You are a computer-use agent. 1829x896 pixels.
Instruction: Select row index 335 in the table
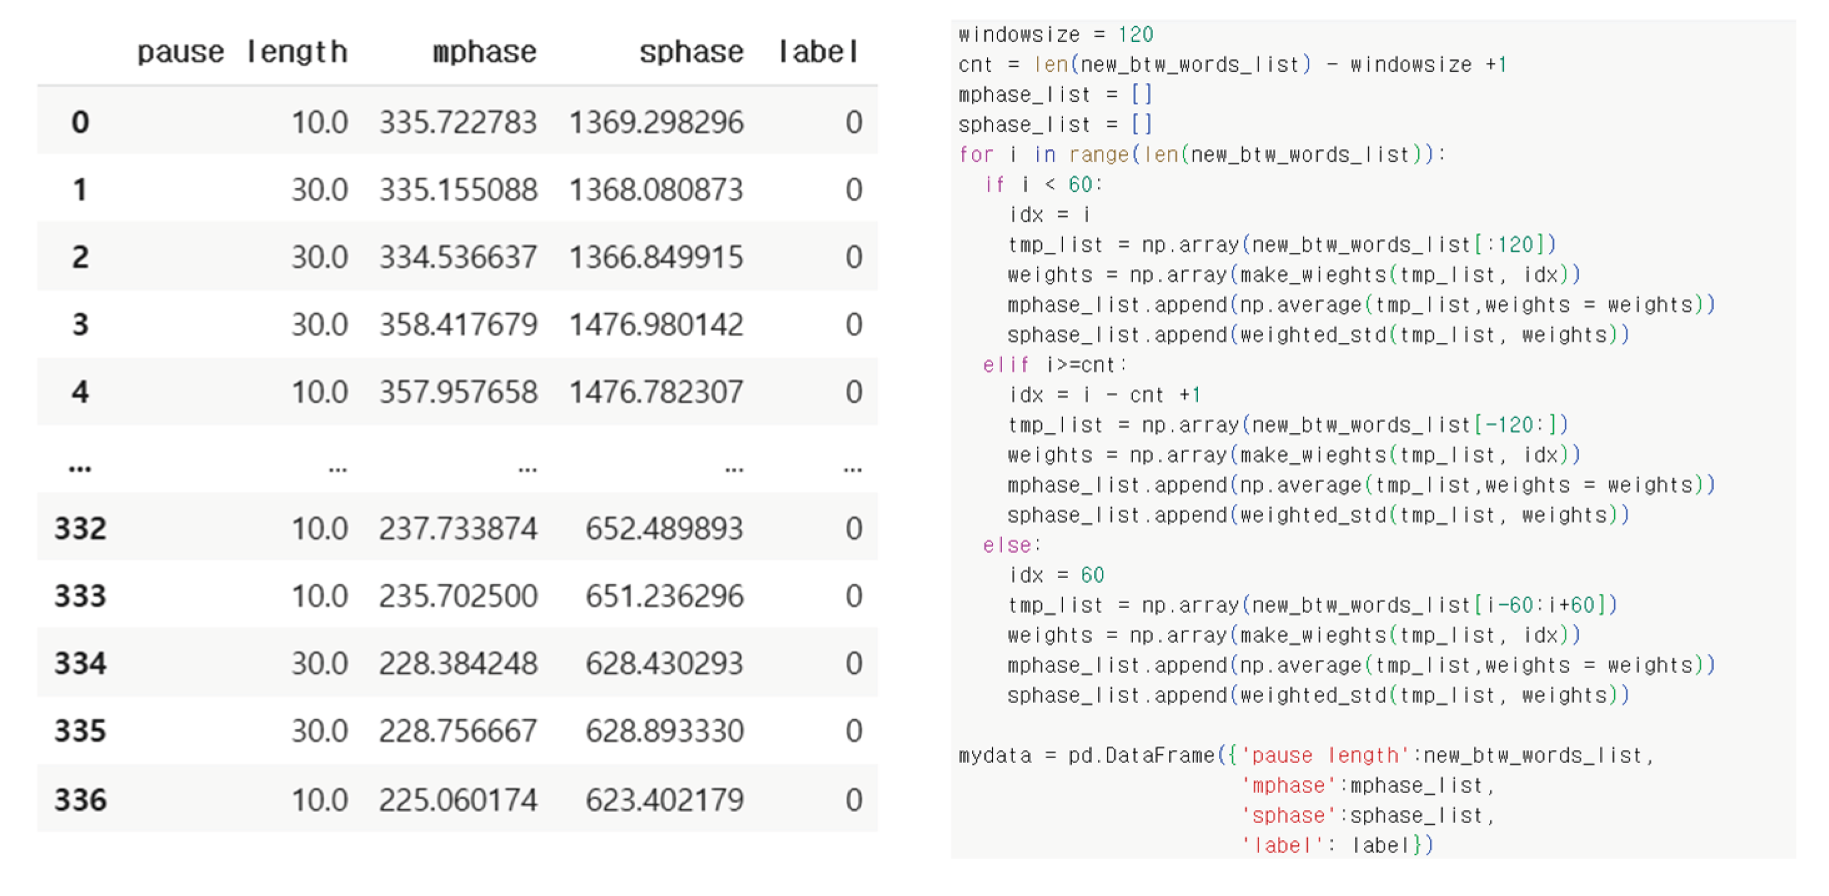pyautogui.click(x=81, y=731)
